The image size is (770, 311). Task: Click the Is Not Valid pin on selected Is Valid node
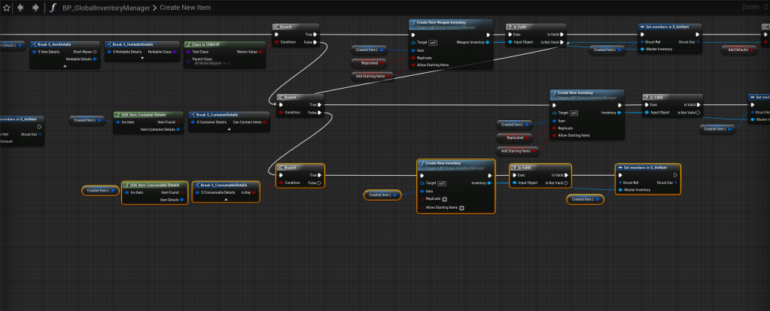pos(567,183)
